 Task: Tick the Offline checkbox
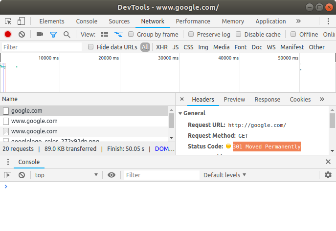293,34
